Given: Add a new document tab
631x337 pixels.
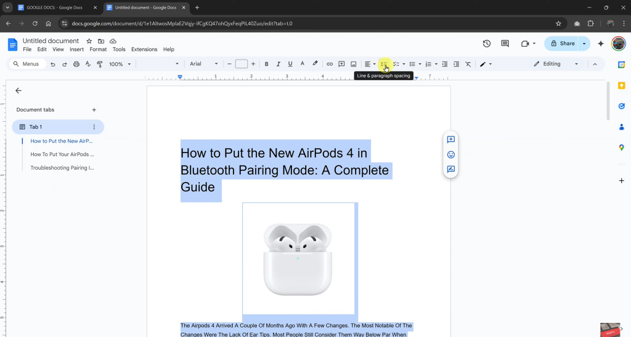Looking at the screenshot, I should (x=94, y=109).
